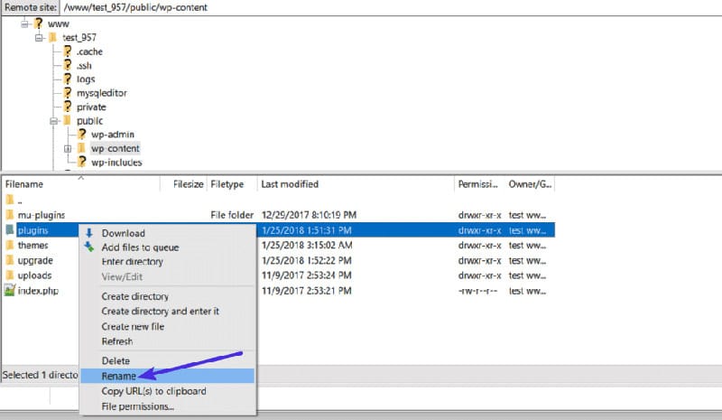Expand the wp-content tree node

point(68,148)
